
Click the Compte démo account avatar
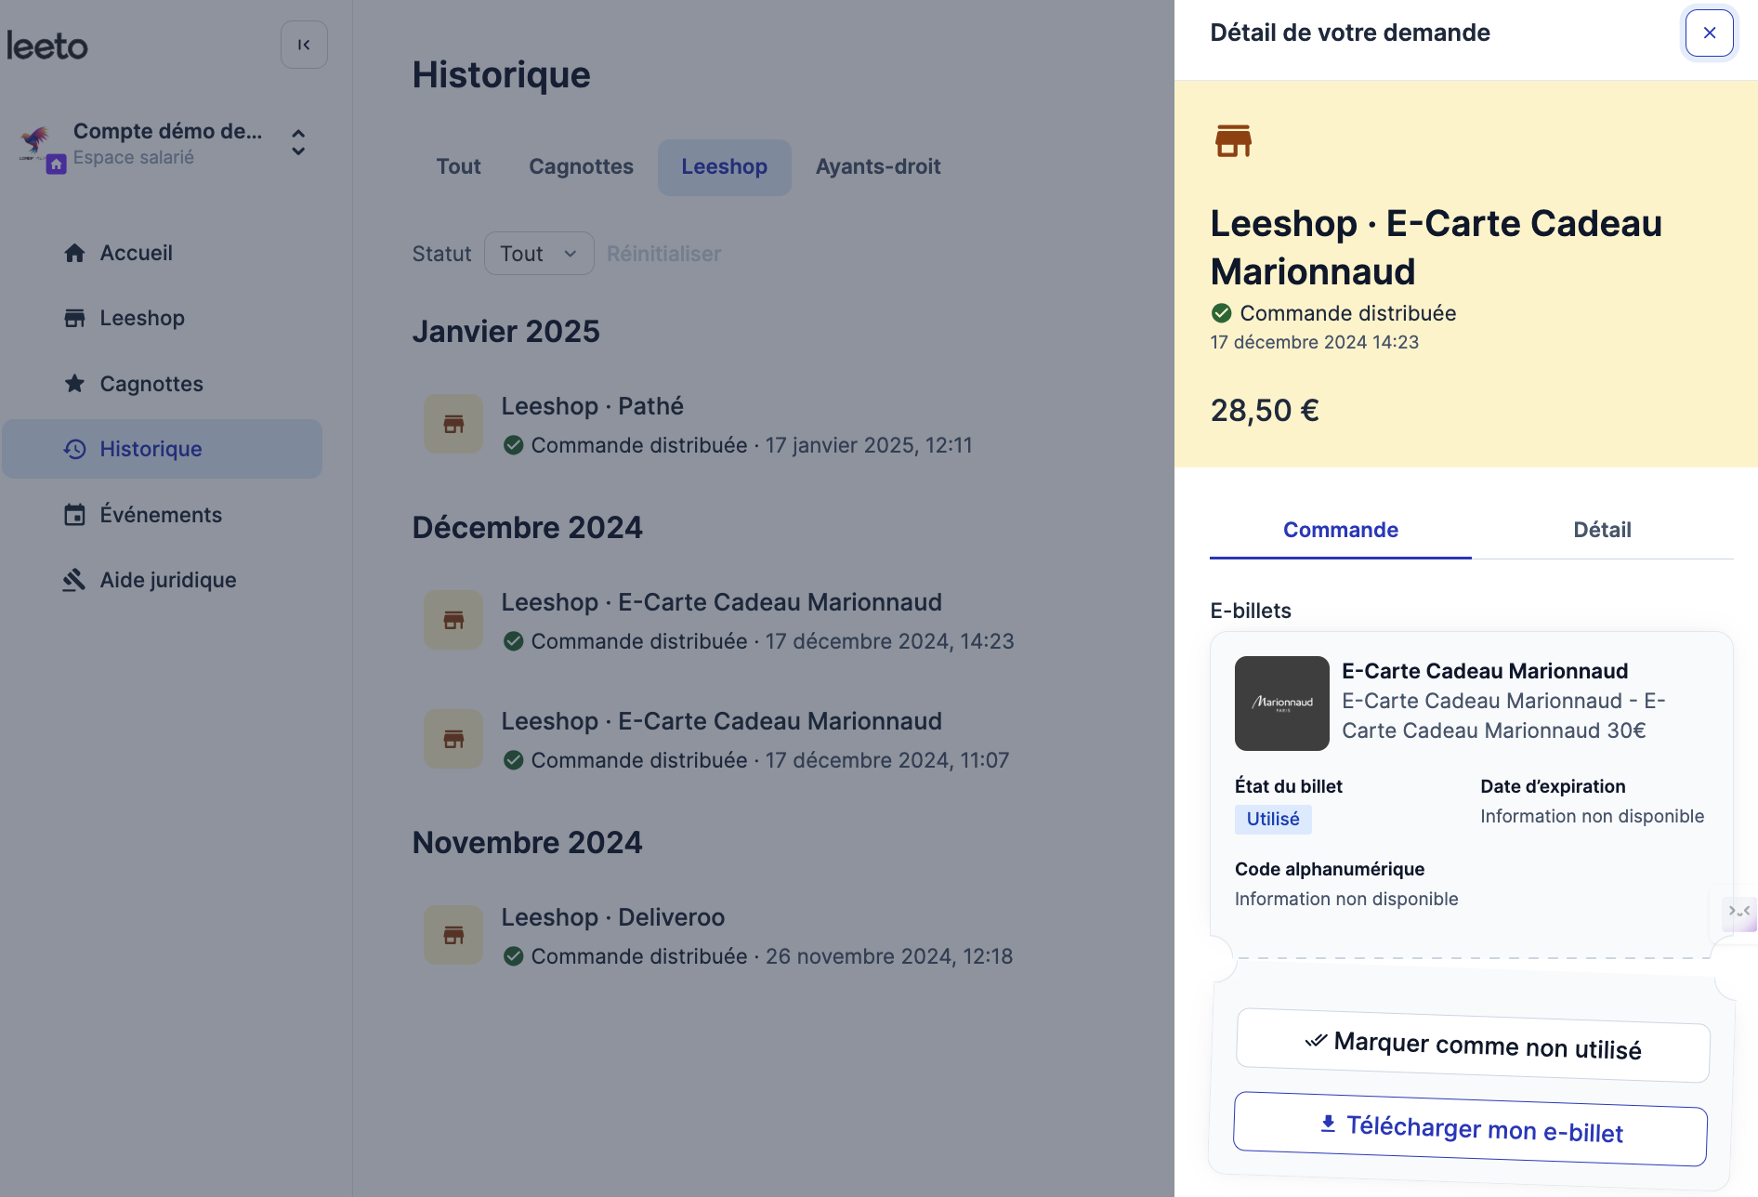(38, 145)
